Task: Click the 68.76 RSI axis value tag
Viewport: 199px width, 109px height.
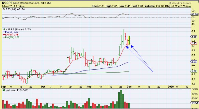Action: (194, 14)
